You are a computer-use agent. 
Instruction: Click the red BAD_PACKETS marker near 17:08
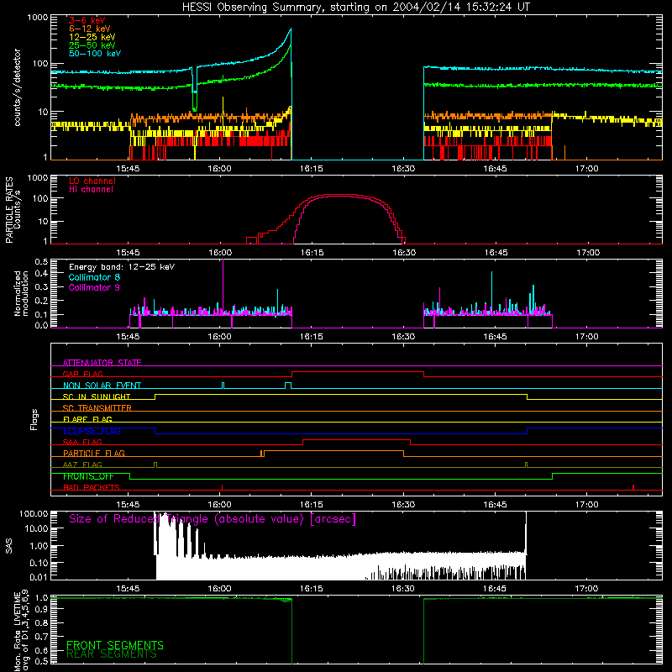tap(633, 487)
